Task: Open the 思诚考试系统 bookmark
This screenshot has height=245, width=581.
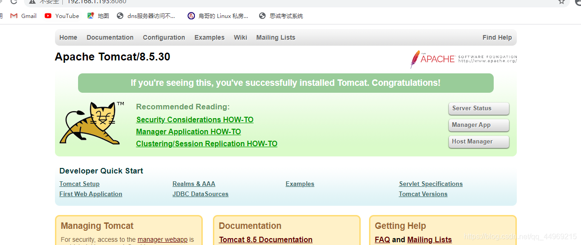Action: pyautogui.click(x=281, y=16)
